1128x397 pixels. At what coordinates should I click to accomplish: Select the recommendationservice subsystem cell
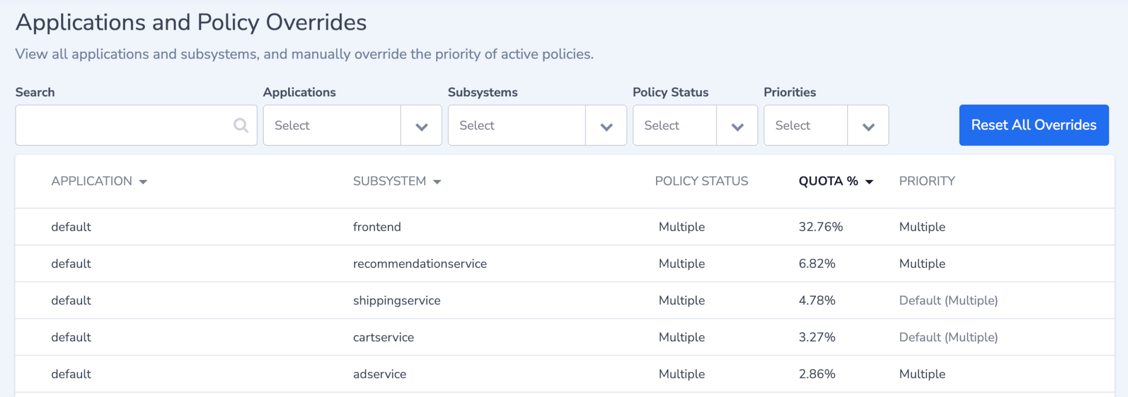tap(420, 264)
